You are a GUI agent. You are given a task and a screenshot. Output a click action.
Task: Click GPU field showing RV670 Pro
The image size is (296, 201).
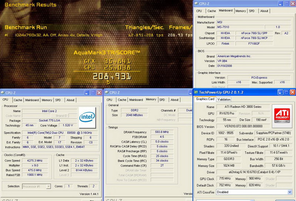coord(226,114)
